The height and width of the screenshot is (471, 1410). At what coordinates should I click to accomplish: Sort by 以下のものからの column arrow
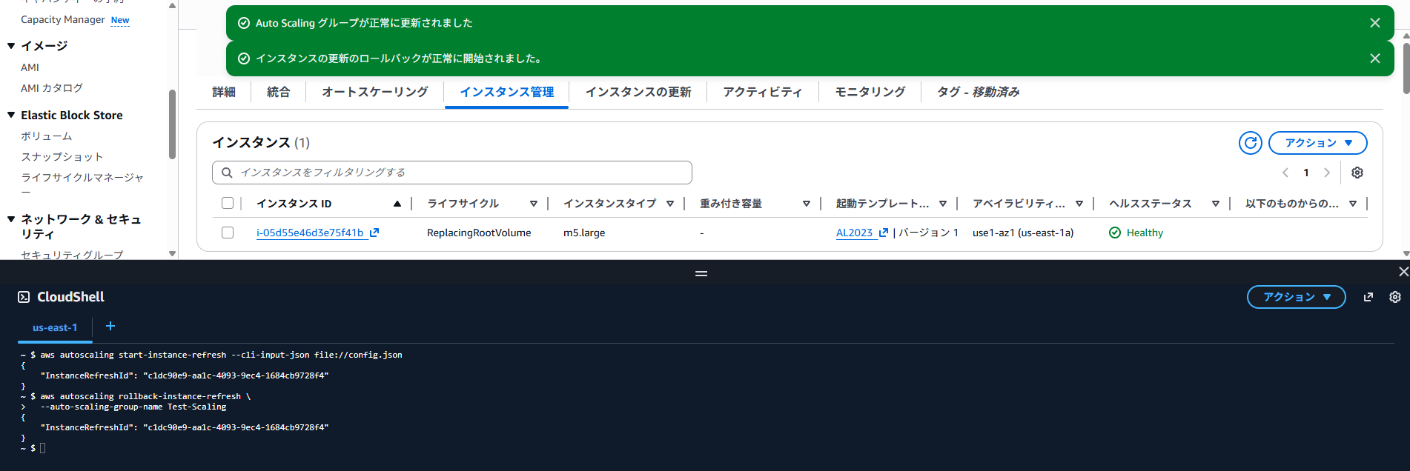click(x=1352, y=204)
